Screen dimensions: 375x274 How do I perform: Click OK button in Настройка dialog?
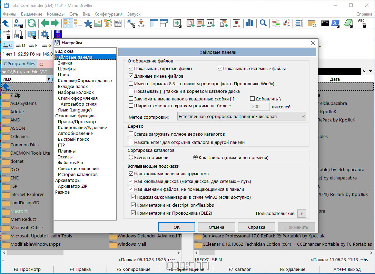[177, 227]
